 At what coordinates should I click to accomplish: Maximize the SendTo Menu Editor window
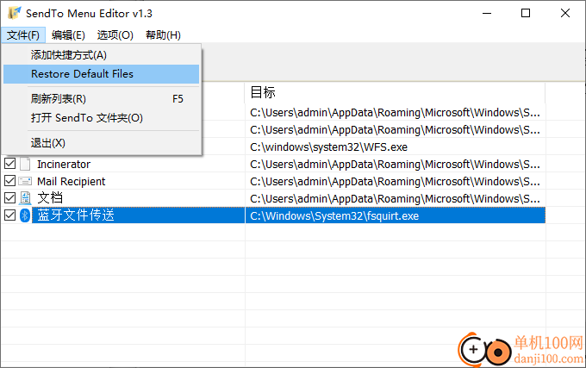click(x=526, y=13)
